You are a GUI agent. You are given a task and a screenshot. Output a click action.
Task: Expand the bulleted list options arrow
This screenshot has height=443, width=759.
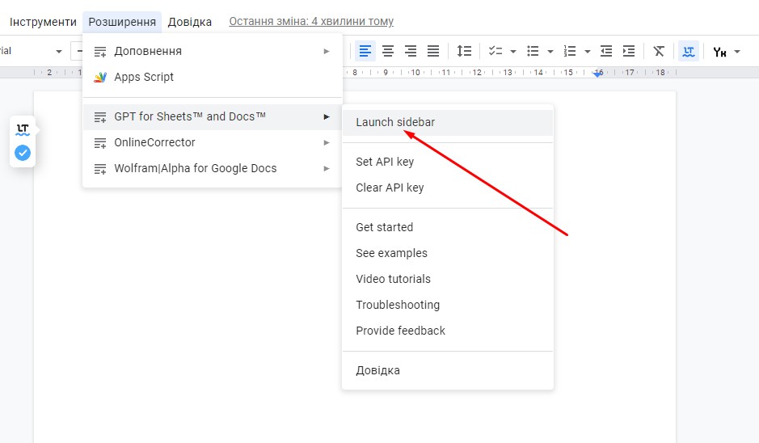pos(550,51)
